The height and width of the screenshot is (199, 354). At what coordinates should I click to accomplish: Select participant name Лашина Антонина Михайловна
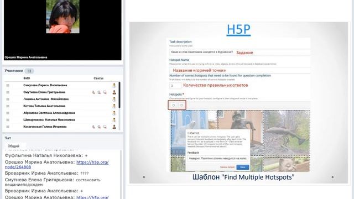46,99
